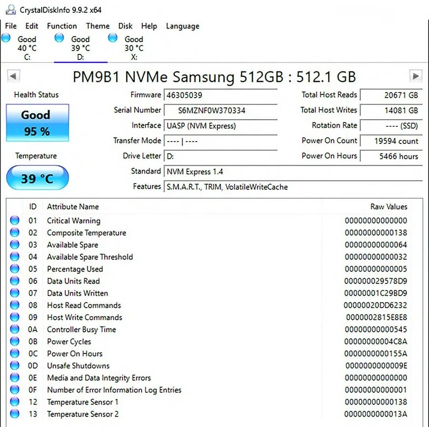Click status orb of Unsafe Shutdowns row
Screen dimensions: 429x427
(15, 366)
